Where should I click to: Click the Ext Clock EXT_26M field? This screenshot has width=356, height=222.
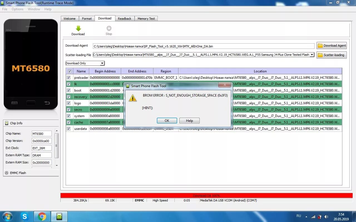point(42,148)
